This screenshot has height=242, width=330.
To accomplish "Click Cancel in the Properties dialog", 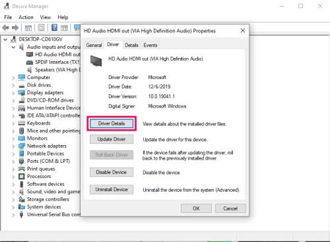I will pyautogui.click(x=230, y=208).
